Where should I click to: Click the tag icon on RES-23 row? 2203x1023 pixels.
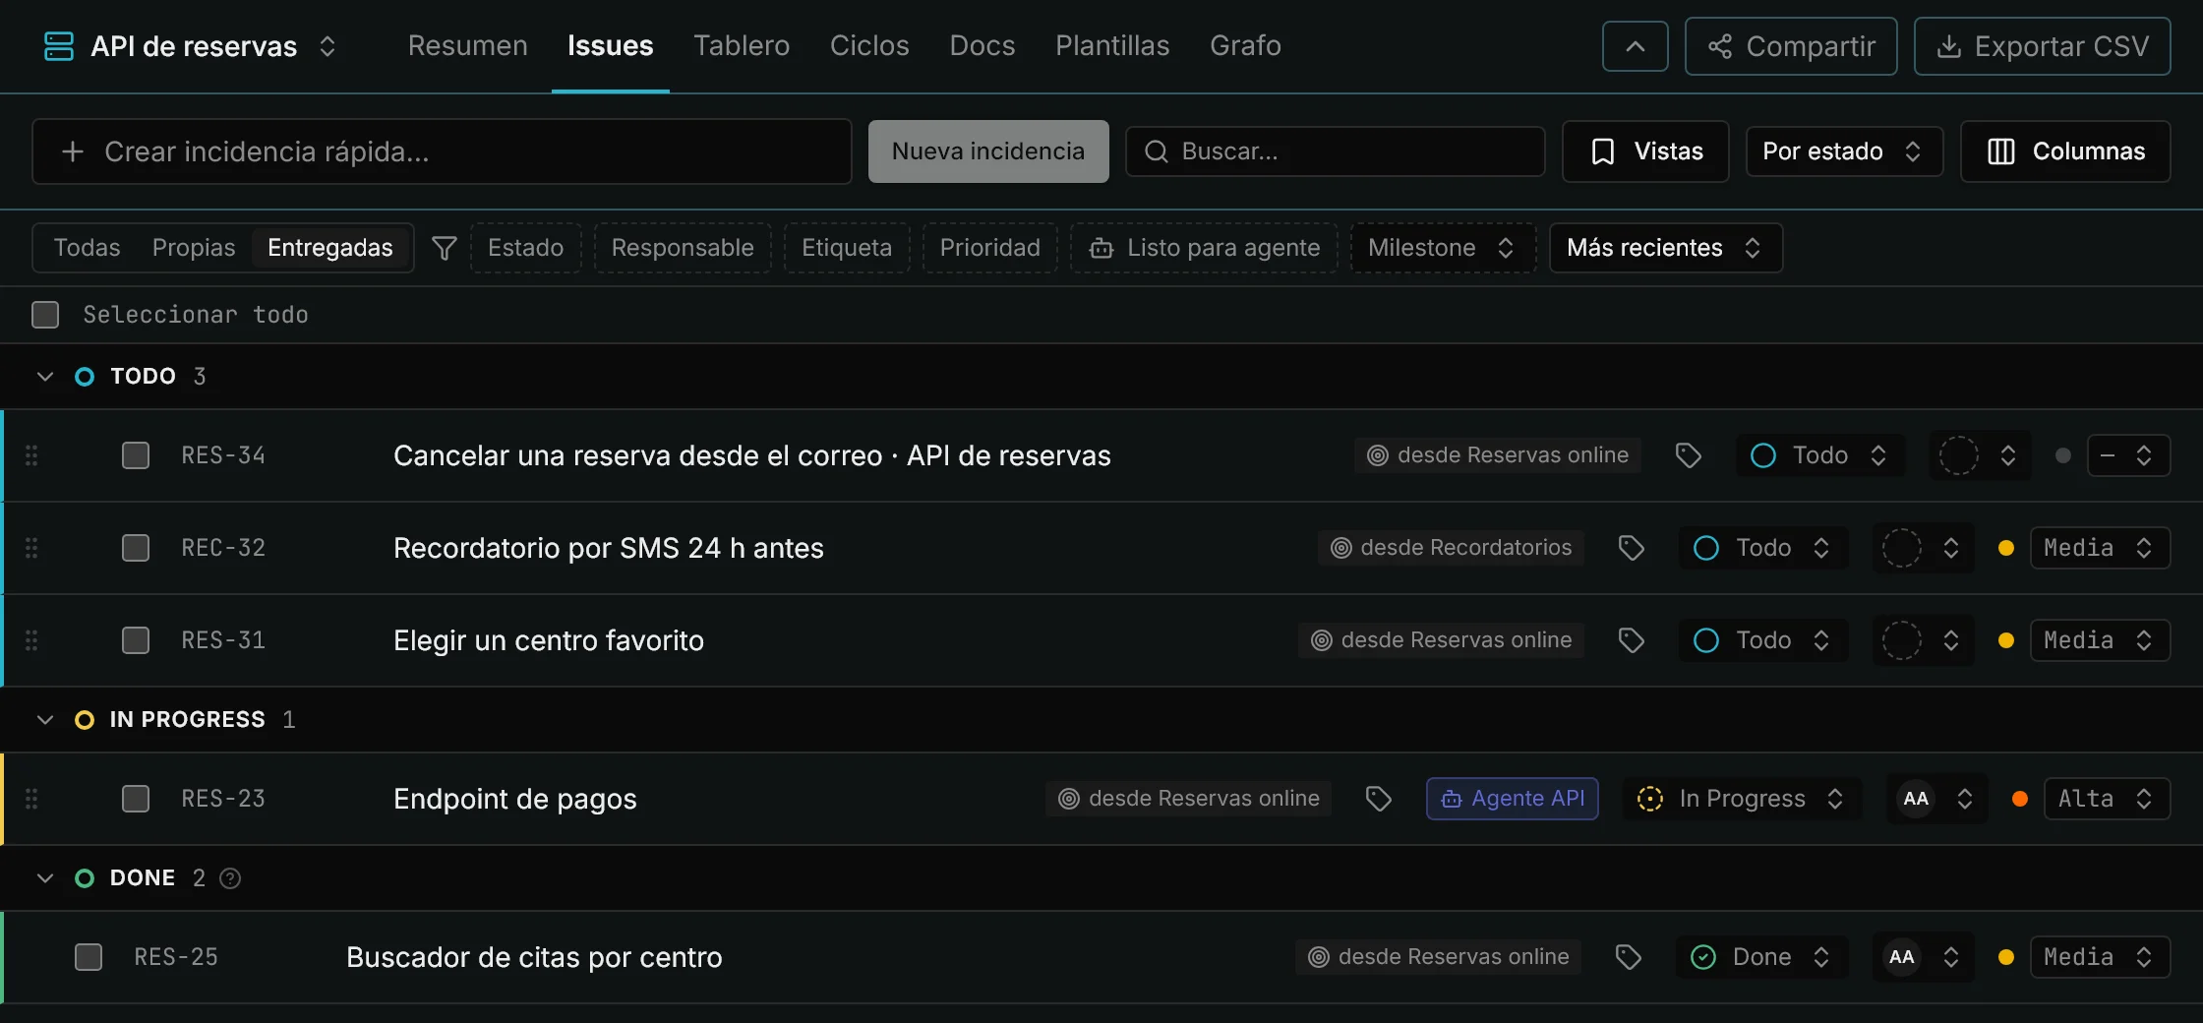click(x=1379, y=799)
